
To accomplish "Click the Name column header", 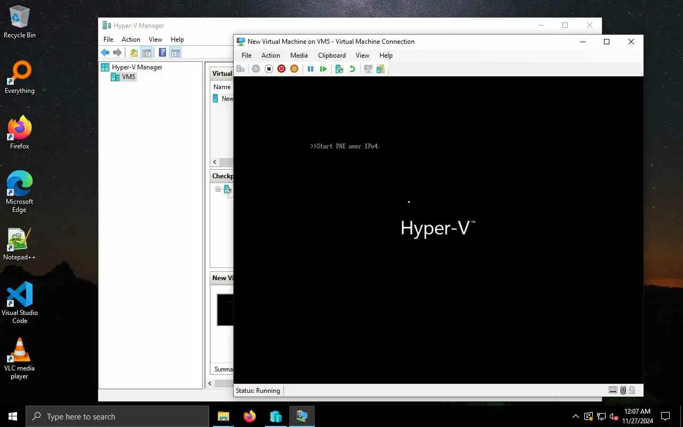I will [x=223, y=87].
